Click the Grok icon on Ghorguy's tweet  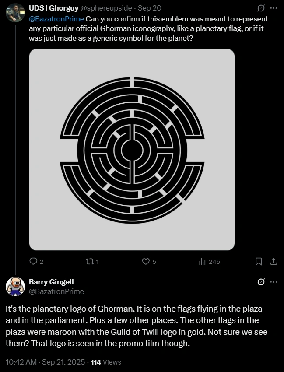[x=261, y=8]
